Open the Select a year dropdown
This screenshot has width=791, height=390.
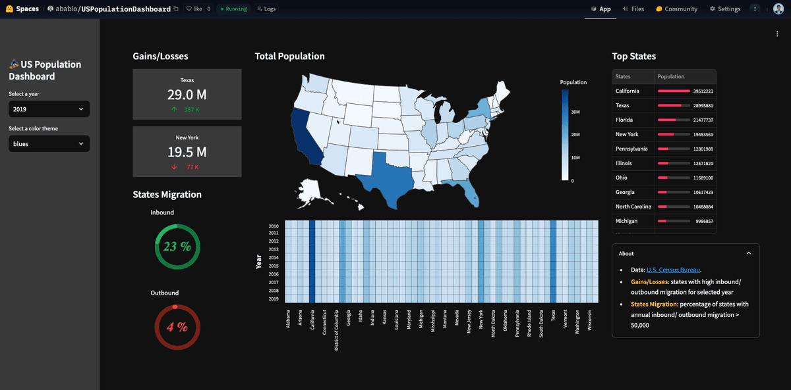[49, 109]
